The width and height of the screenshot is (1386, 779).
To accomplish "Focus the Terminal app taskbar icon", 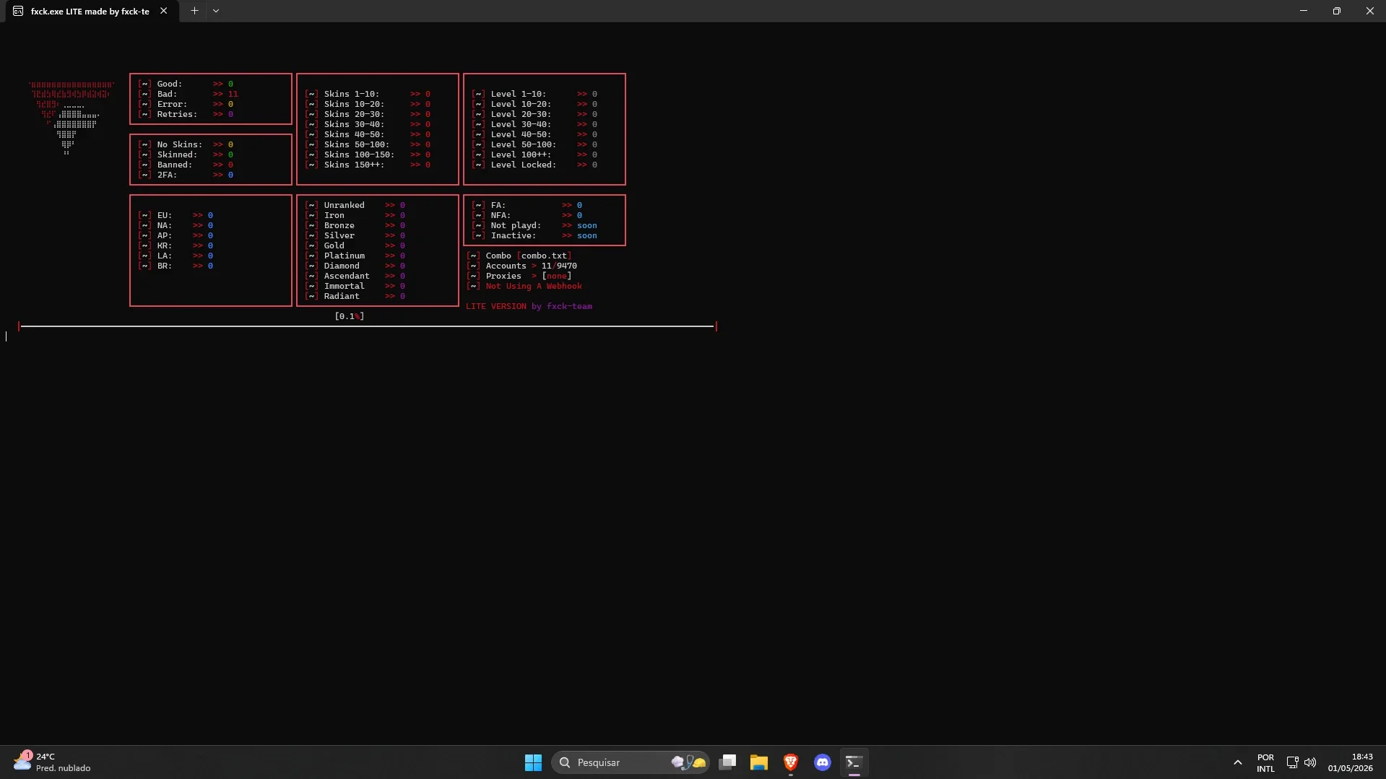I will (854, 762).
